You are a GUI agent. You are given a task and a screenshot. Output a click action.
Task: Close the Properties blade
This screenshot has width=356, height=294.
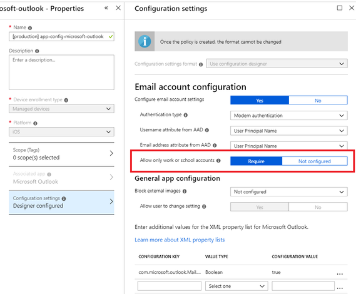pos(118,8)
